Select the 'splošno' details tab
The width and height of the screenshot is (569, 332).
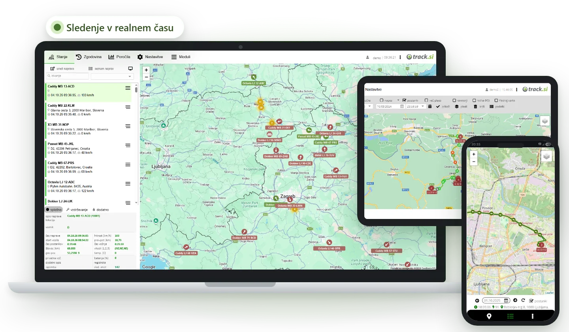(54, 209)
